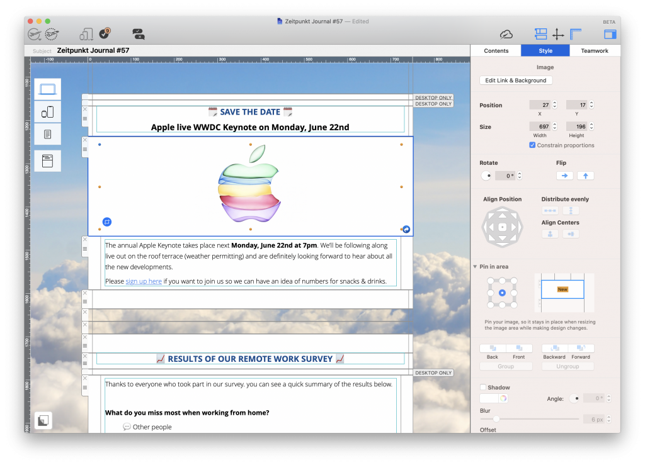The image size is (645, 465).
Task: Flip the image horizontally
Action: click(x=565, y=176)
